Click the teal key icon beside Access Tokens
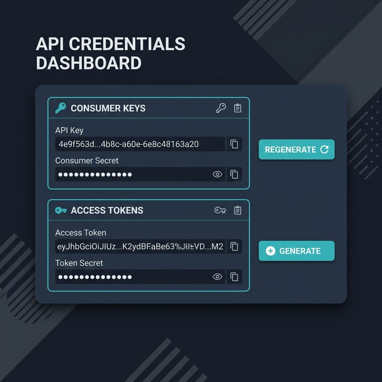The width and height of the screenshot is (382, 382). tap(61, 210)
